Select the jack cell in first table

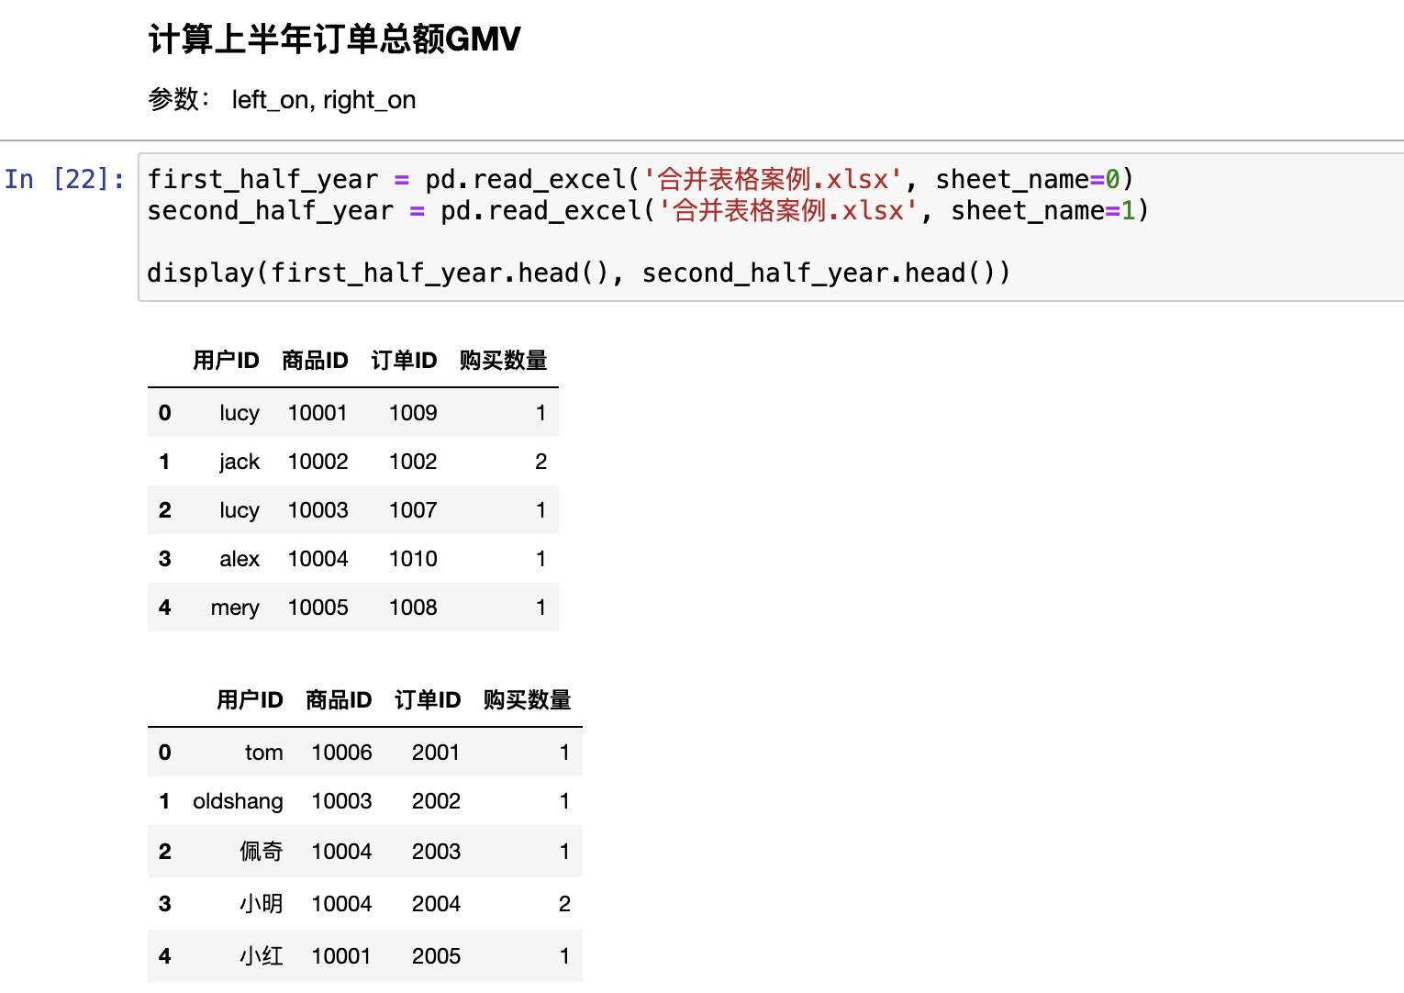click(x=239, y=462)
